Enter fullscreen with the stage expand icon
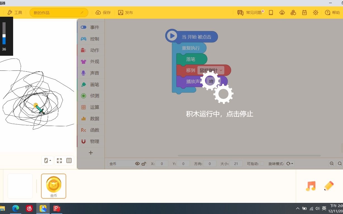 click(x=59, y=160)
